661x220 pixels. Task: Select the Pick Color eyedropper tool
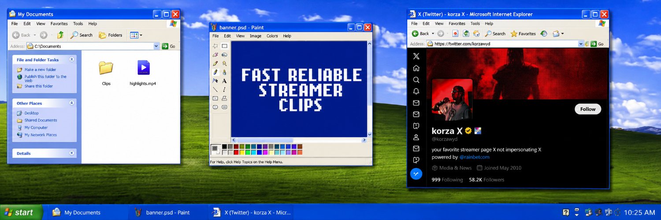tap(215, 63)
